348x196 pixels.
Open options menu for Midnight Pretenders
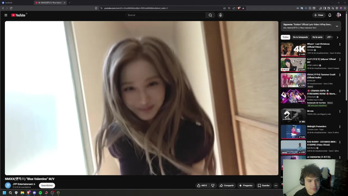pyautogui.click(x=340, y=127)
